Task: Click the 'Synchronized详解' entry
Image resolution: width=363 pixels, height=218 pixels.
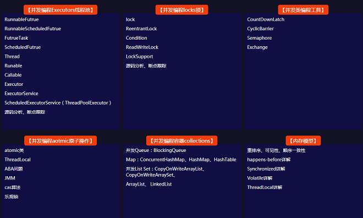Action: click(266, 169)
